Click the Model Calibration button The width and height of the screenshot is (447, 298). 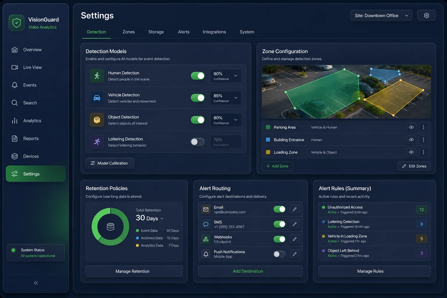coord(110,163)
